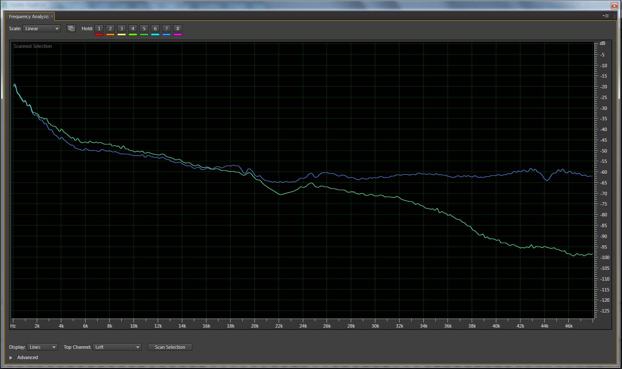This screenshot has height=369, width=622.
Task: Click the '44k' frequency axis label
Action: click(x=545, y=326)
